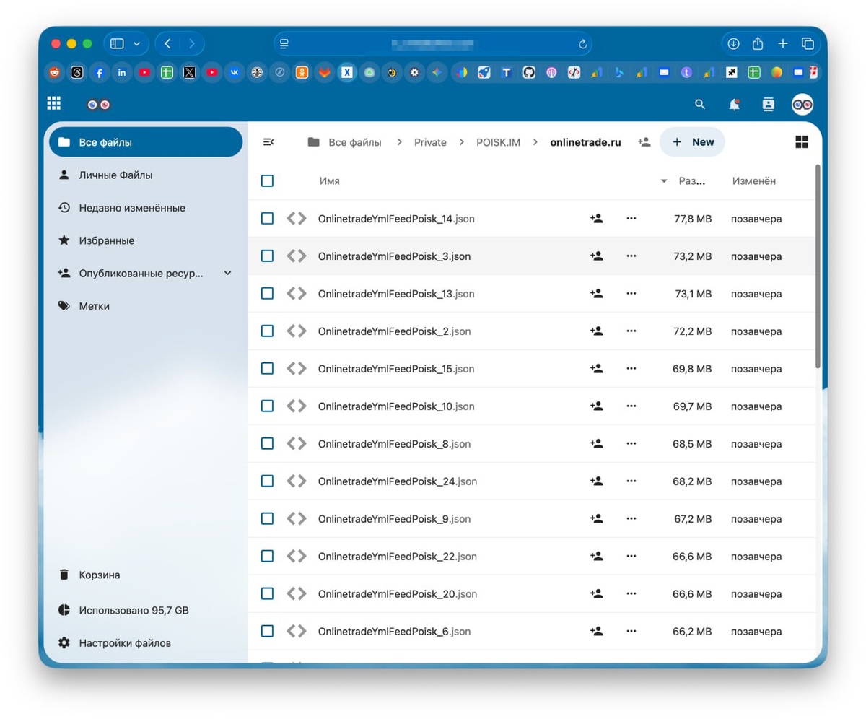Navigate to POISK.IM breadcrumb folder
This screenshot has width=866, height=719.
pyautogui.click(x=498, y=142)
